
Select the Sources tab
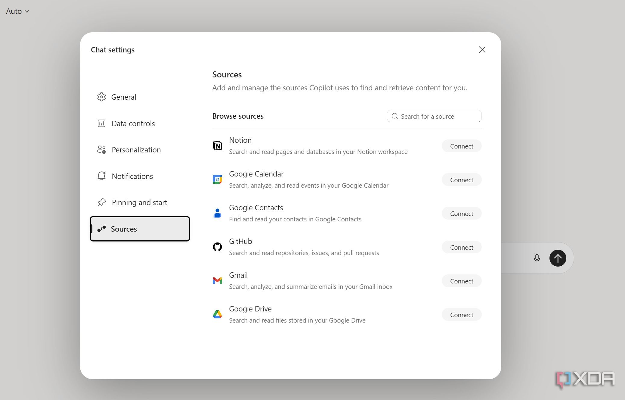pyautogui.click(x=140, y=229)
